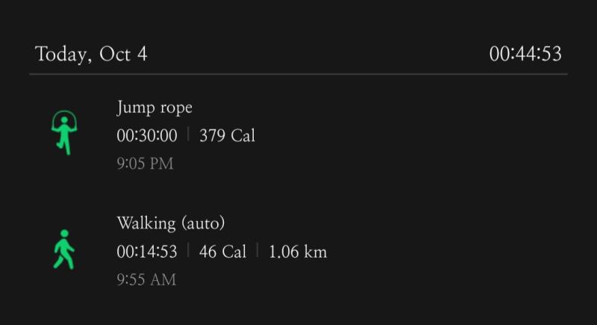Click separator between 00:14:53 and 46 Cal
597x325 pixels.
188,250
